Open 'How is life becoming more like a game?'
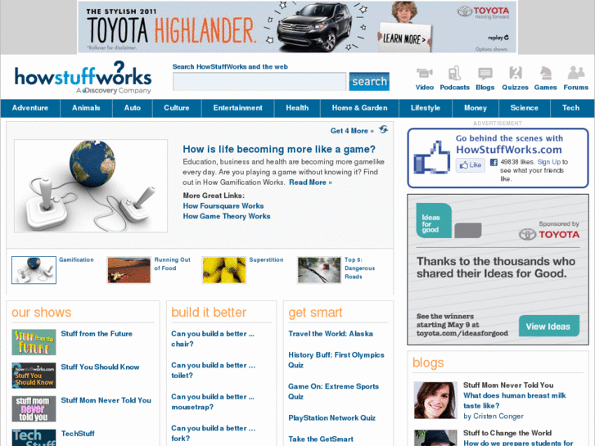 click(x=279, y=150)
